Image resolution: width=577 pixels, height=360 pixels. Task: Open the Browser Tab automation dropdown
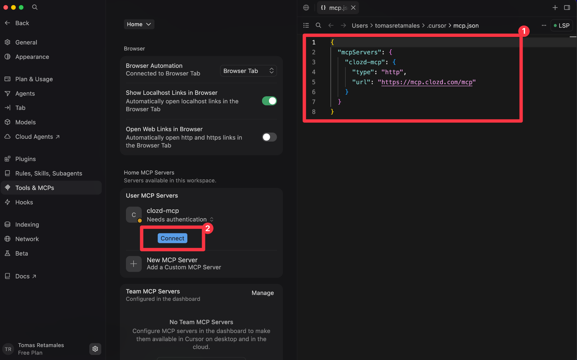(x=248, y=71)
